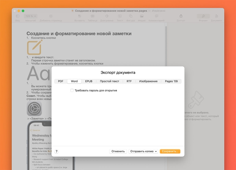Click the large Aa image in the document
This screenshot has height=170, width=236.
click(39, 73)
